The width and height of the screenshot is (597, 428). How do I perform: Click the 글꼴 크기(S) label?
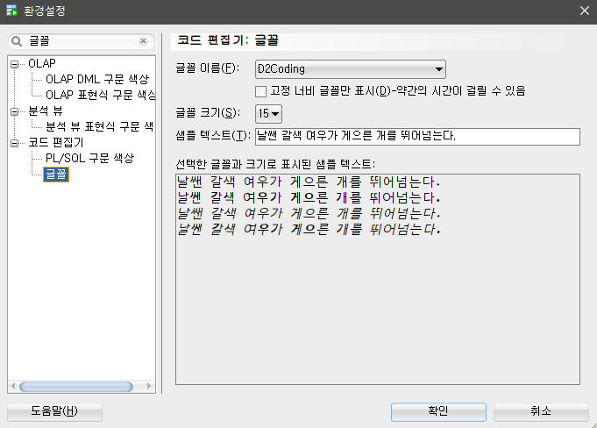[208, 113]
